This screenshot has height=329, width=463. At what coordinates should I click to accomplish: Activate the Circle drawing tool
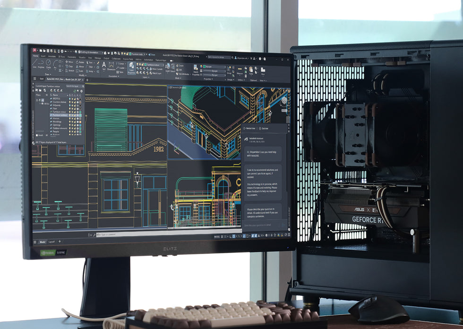(x=48, y=63)
